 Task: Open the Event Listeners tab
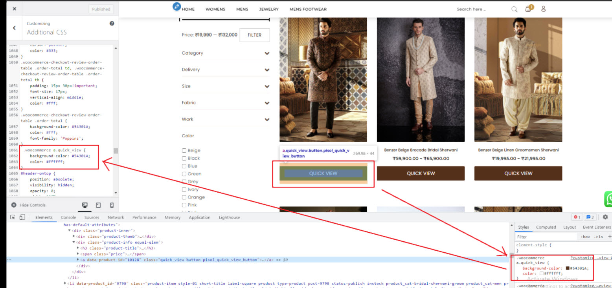(x=597, y=227)
